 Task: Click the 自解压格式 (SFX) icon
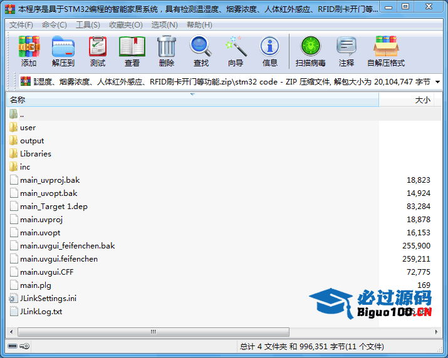tap(385, 47)
